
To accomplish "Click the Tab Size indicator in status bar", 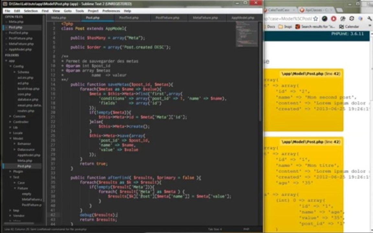I will click(215, 229).
